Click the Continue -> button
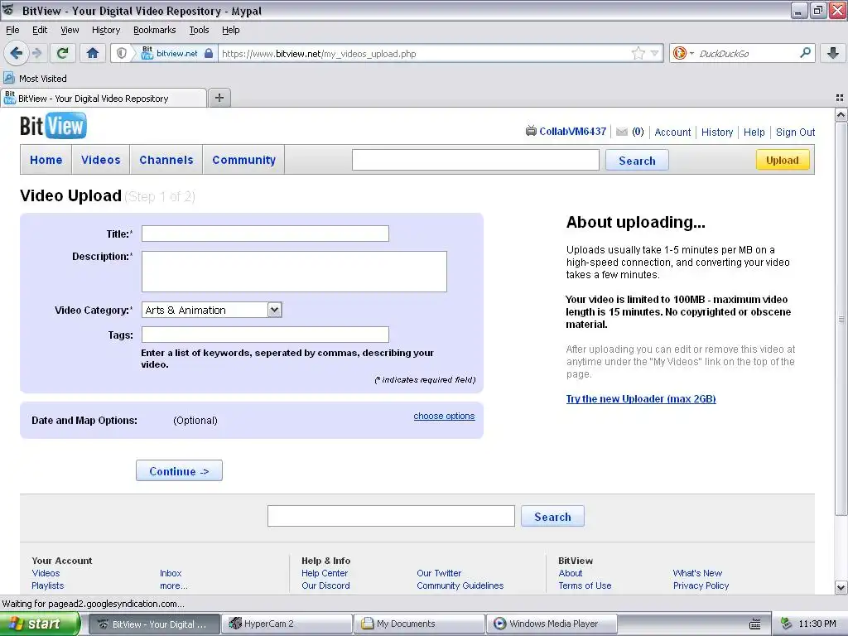848x636 pixels. [179, 470]
